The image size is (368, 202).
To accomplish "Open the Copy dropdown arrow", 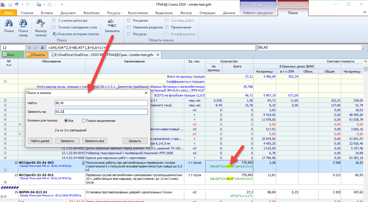I will coord(44,4).
